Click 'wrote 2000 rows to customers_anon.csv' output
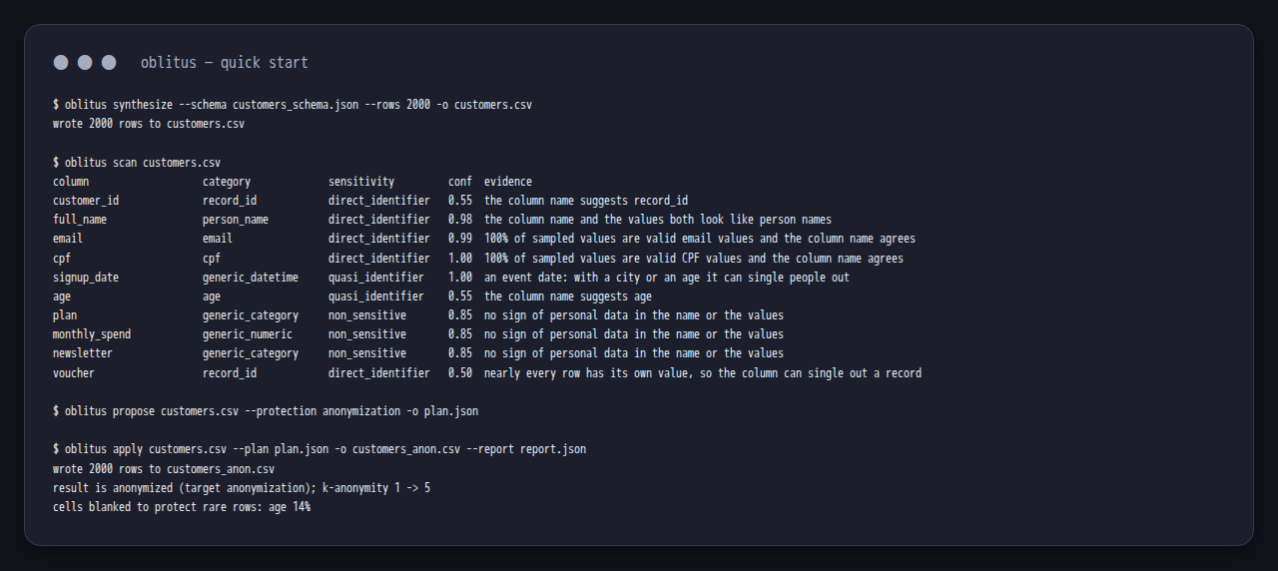The height and width of the screenshot is (571, 1278). coord(164,469)
